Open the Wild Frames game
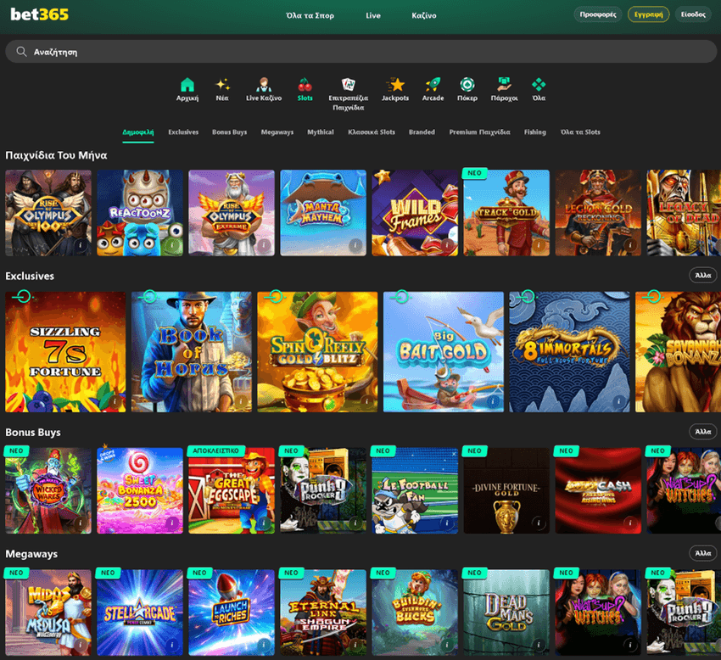 (415, 212)
